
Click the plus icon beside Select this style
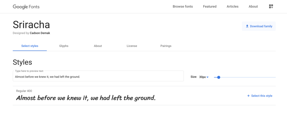tap(248, 96)
